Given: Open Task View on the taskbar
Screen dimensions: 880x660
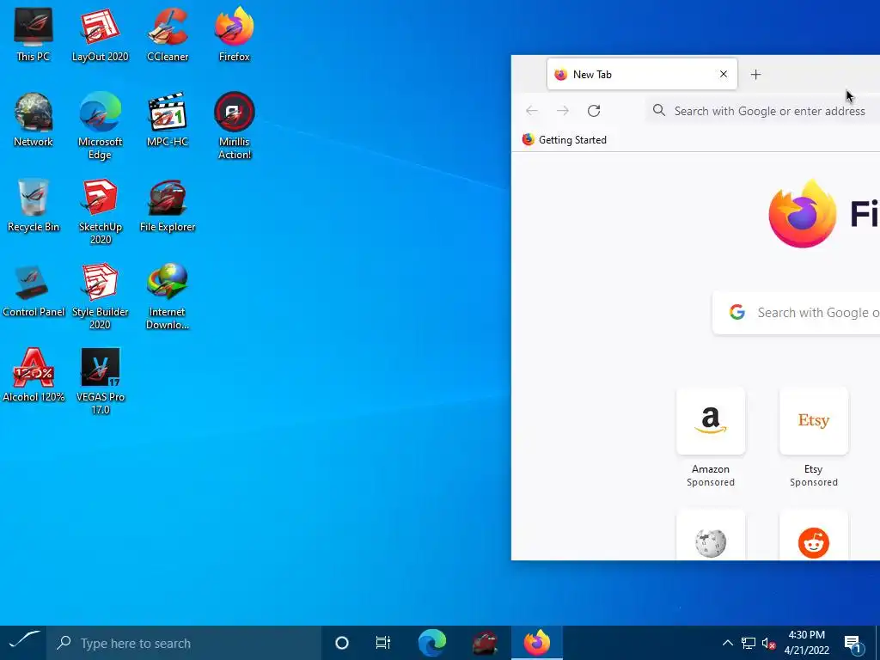Looking at the screenshot, I should (382, 643).
